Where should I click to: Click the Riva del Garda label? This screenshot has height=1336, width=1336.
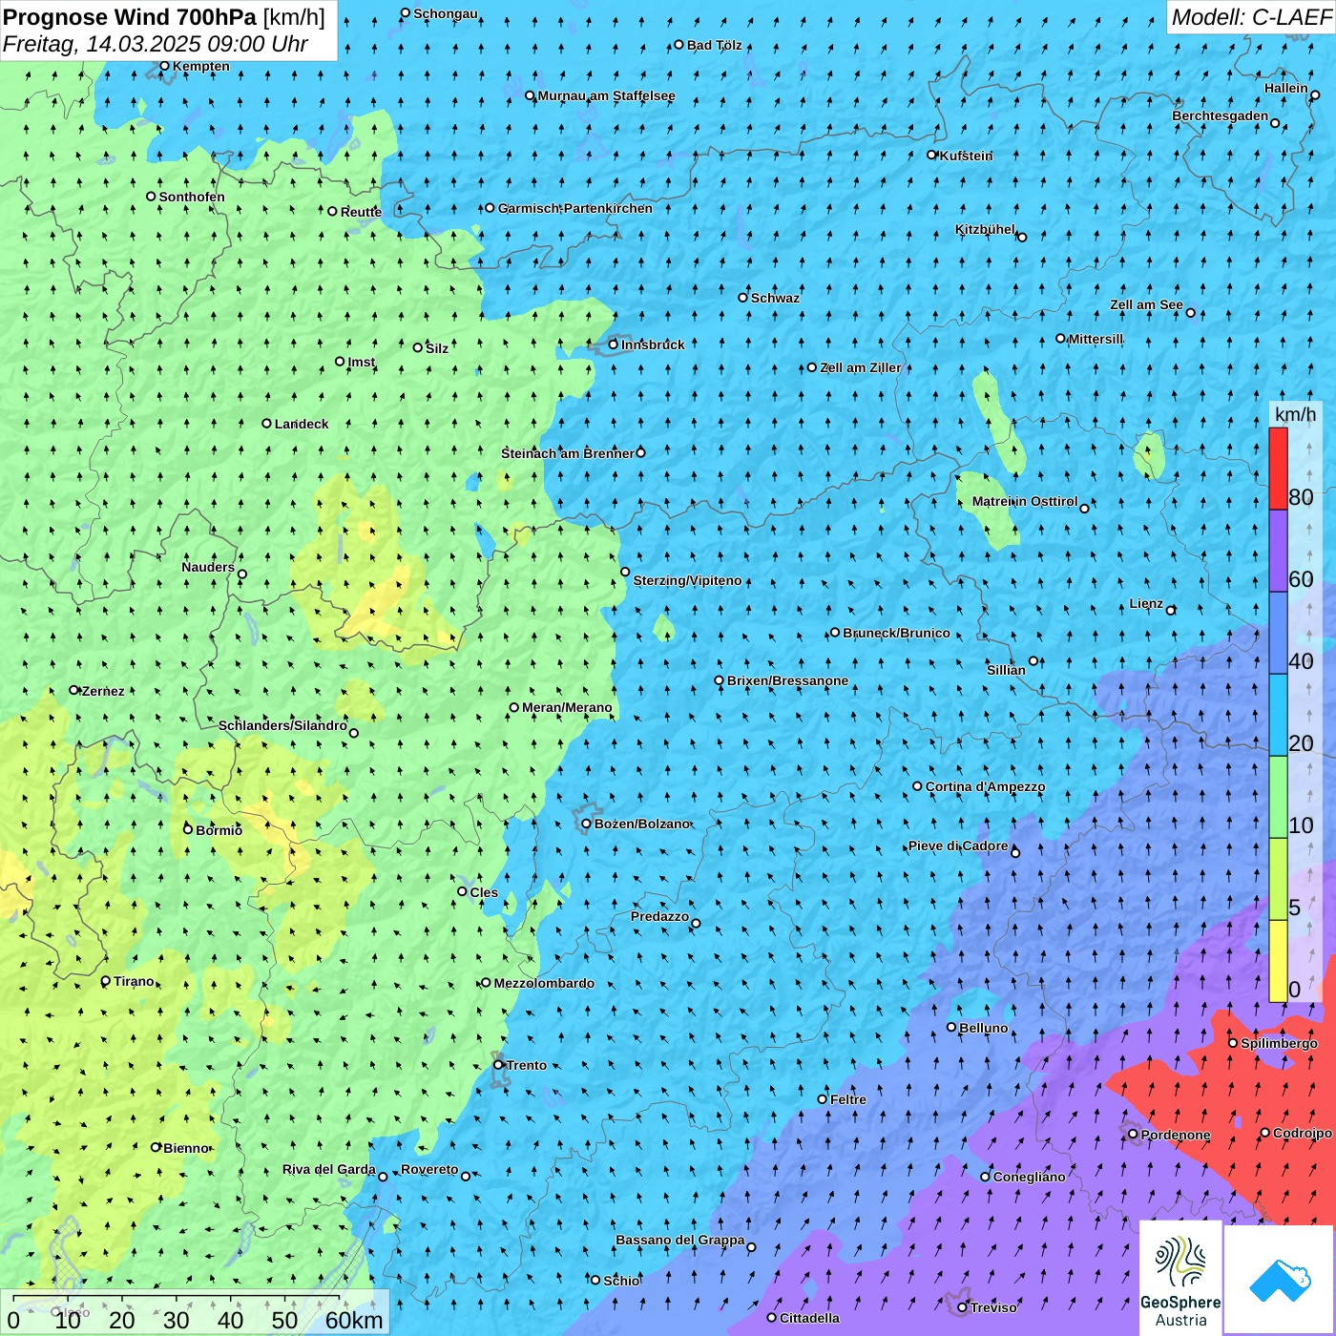(329, 1169)
